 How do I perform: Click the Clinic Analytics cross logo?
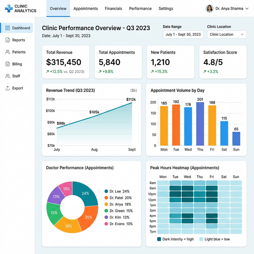pyautogui.click(x=9, y=8)
